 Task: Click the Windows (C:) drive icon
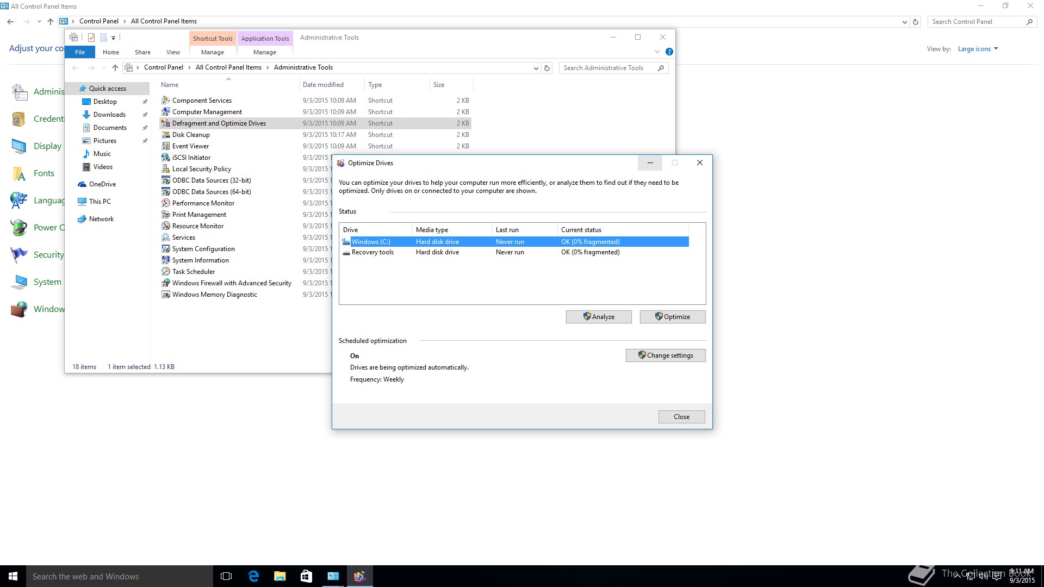(346, 242)
